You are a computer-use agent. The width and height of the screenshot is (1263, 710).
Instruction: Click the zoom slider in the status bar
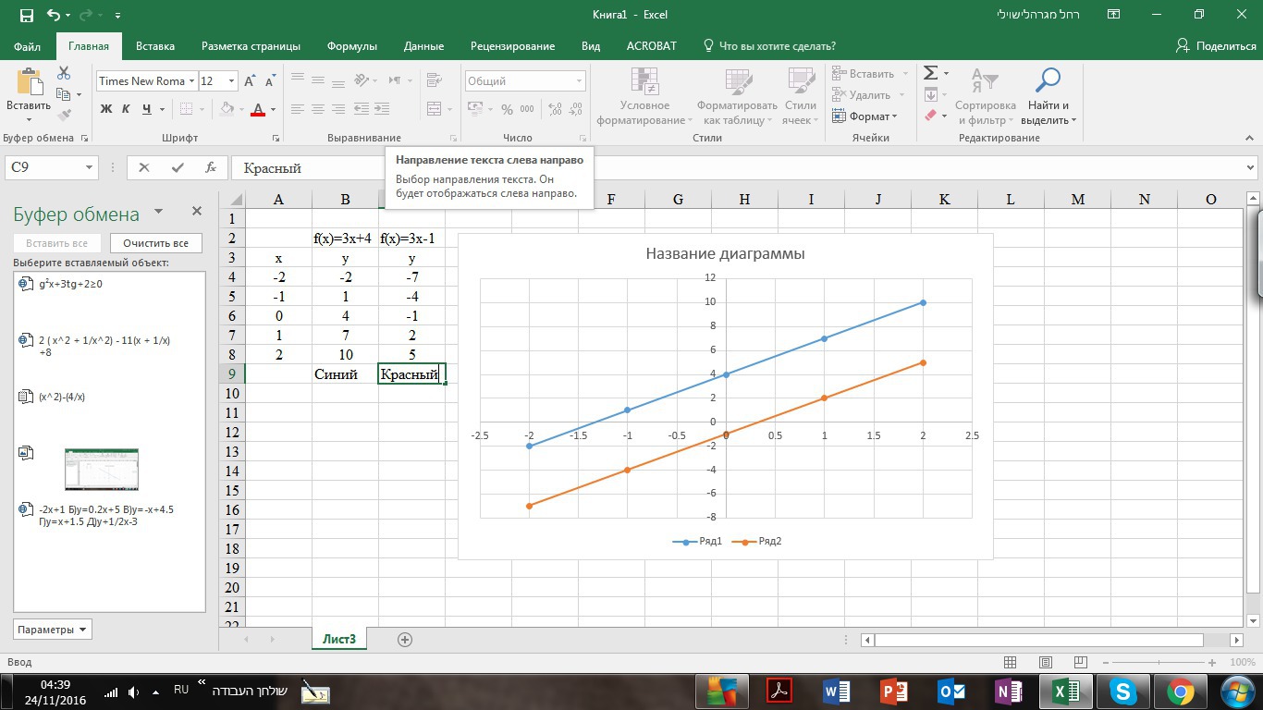coord(1161,662)
